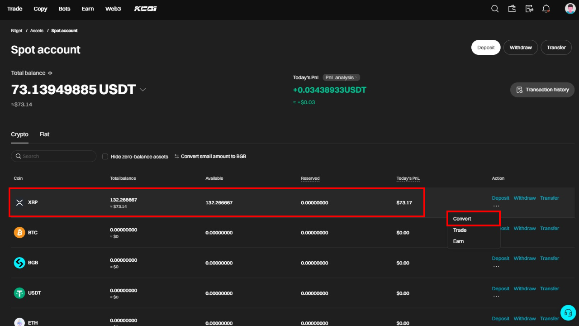This screenshot has width=579, height=326.
Task: Click the KCGI logo in navigation
Action: [146, 9]
